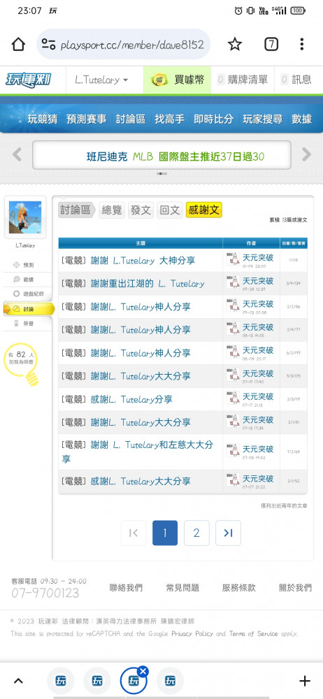
Task: Select 戰績 in the profile sidebar
Action: tap(28, 280)
